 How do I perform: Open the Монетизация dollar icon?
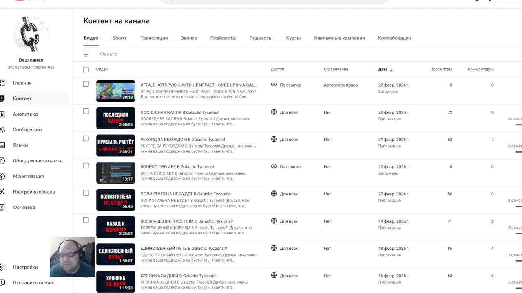point(2,176)
